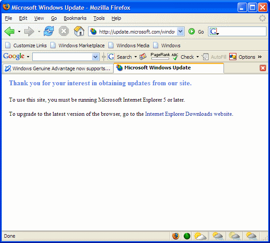Screen dimensions: 270x243
Task: Open the Back history dropdown arrow
Action: coord(19,32)
